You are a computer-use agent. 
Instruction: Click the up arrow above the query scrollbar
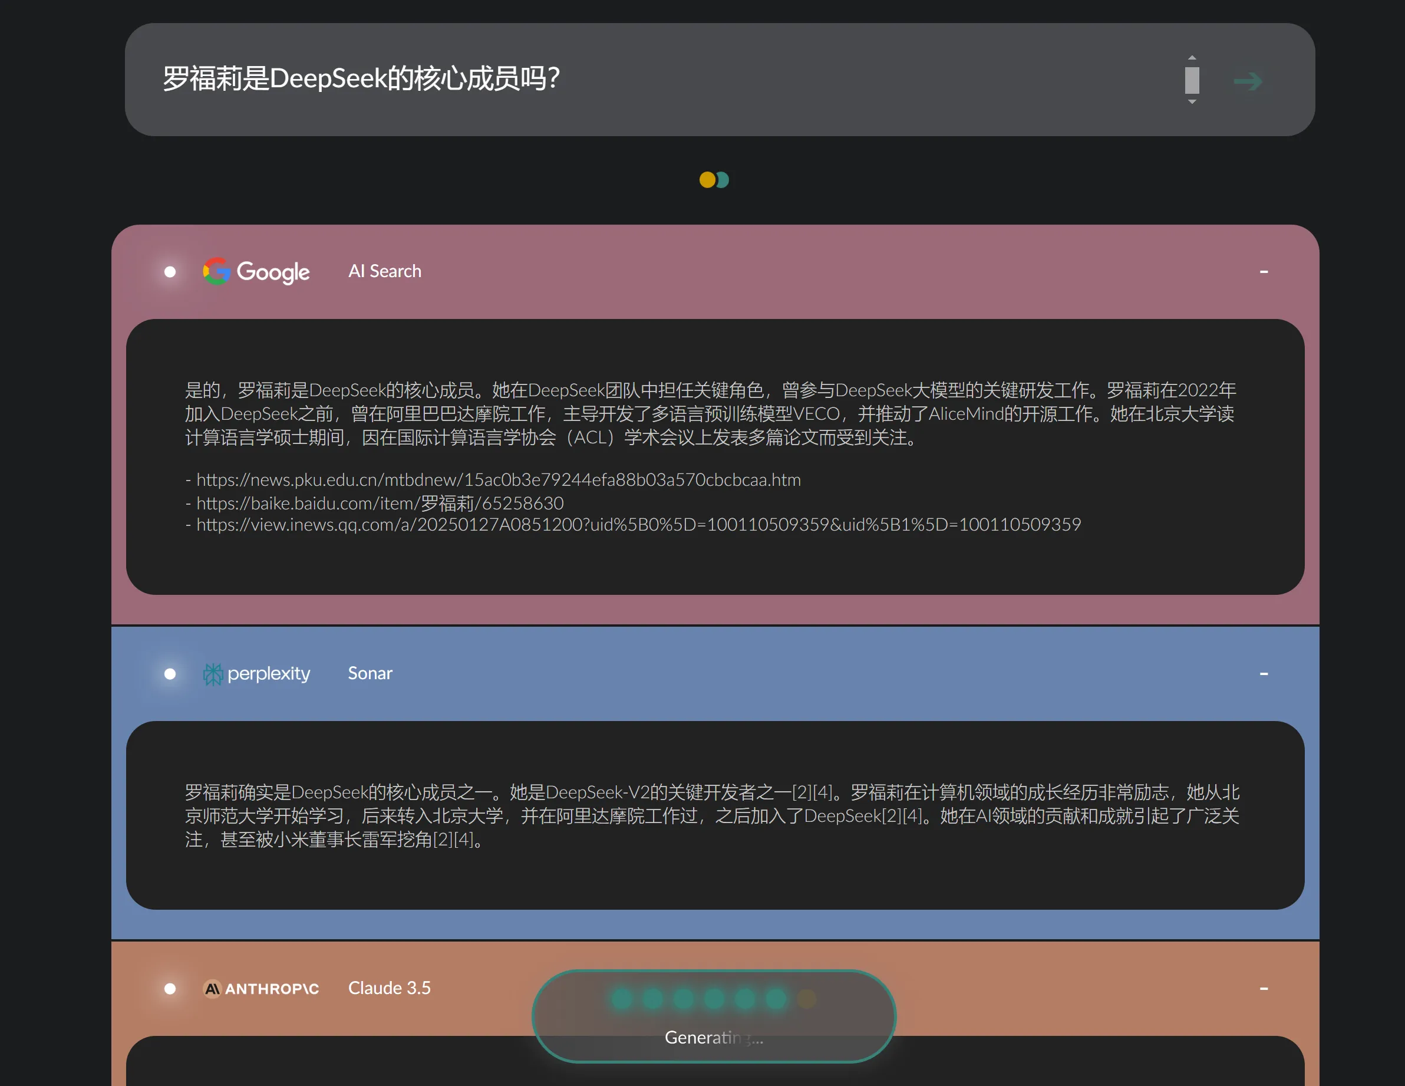pyautogui.click(x=1193, y=57)
